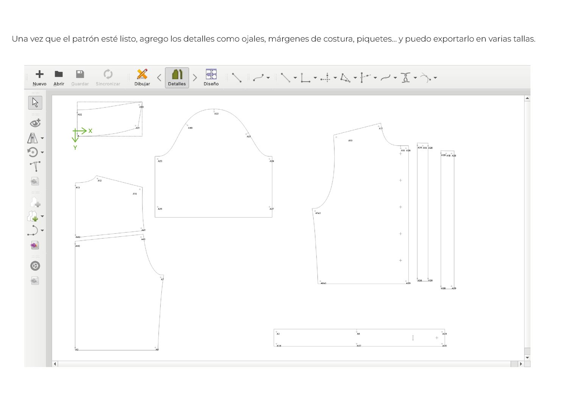Open the rotation tool dropdown arrow
The height and width of the screenshot is (401, 568).
(x=42, y=152)
